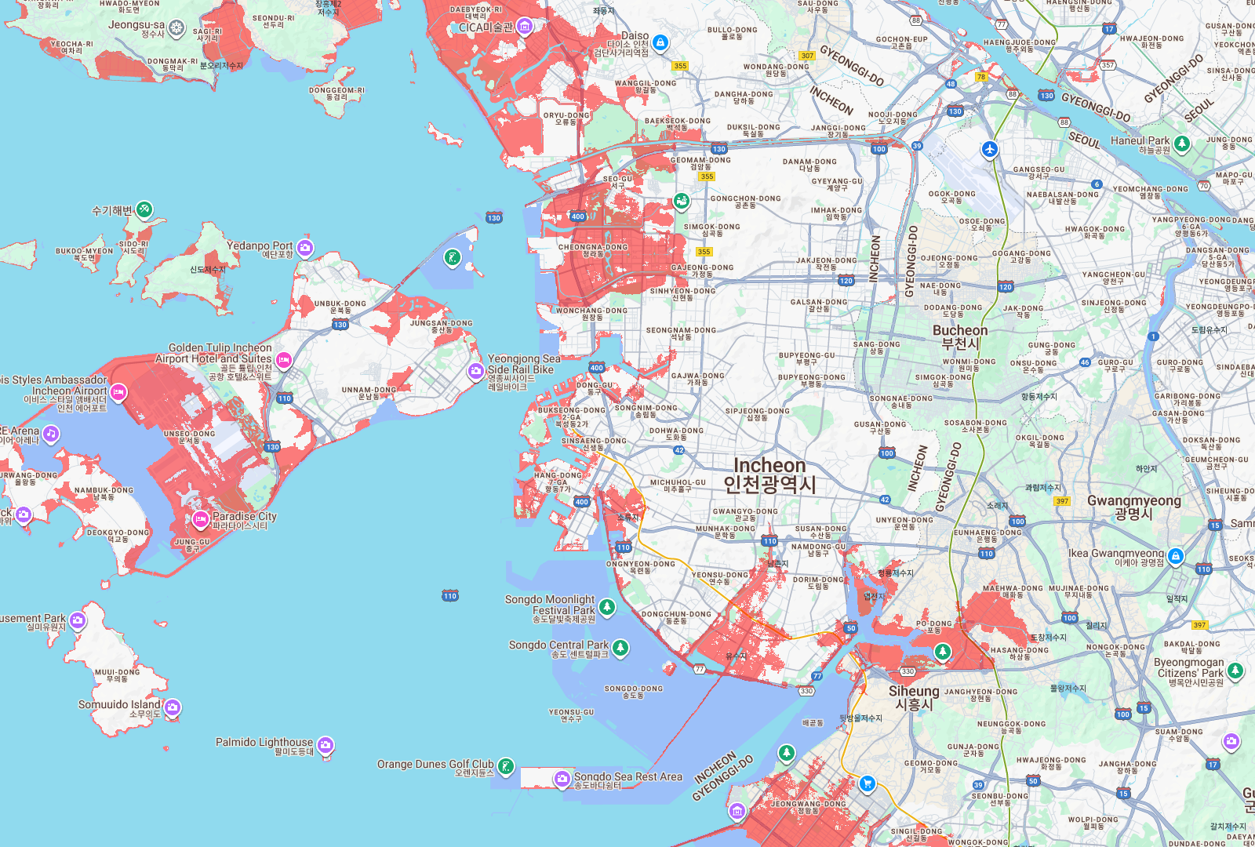The width and height of the screenshot is (1255, 847).
Task: Click the YEONSU-GU district label
Action: coord(571,715)
